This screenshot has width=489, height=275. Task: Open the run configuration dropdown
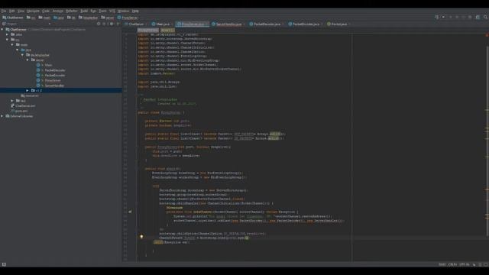point(443,17)
